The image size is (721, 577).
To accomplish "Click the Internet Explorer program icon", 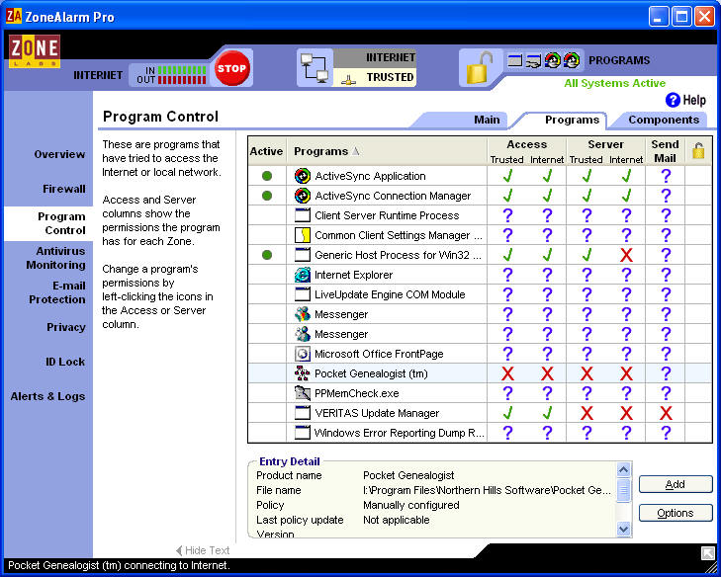I will [x=303, y=275].
